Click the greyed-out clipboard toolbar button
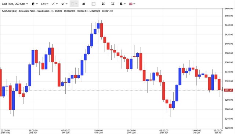Viewport: 235px width, 134px height. click(74, 4)
